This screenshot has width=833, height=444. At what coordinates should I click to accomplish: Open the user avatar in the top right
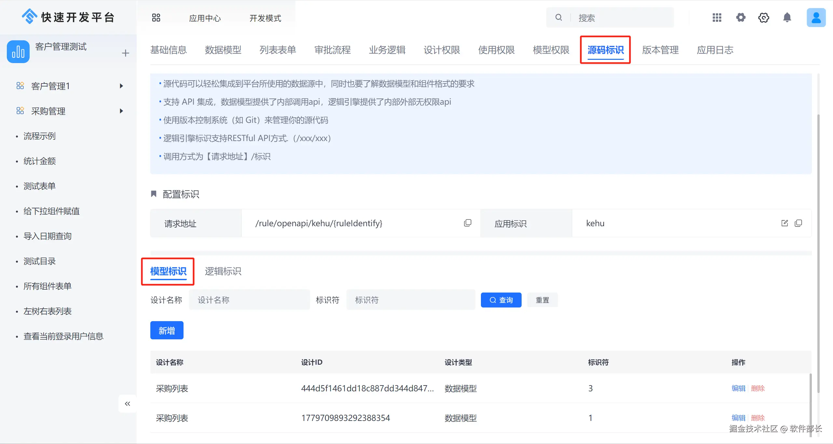pyautogui.click(x=816, y=18)
